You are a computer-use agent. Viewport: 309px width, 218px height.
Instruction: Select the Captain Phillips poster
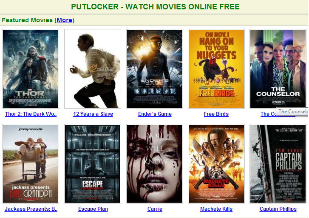[x=278, y=163]
